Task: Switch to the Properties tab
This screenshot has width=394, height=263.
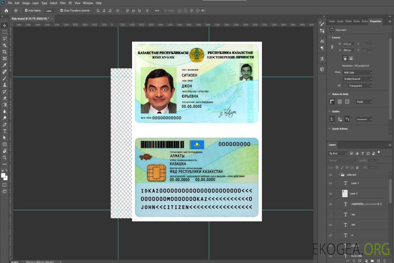Action: 375,21
